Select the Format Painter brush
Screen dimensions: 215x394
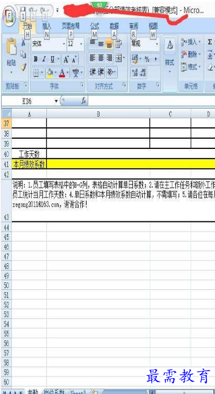pyautogui.click(x=24, y=67)
